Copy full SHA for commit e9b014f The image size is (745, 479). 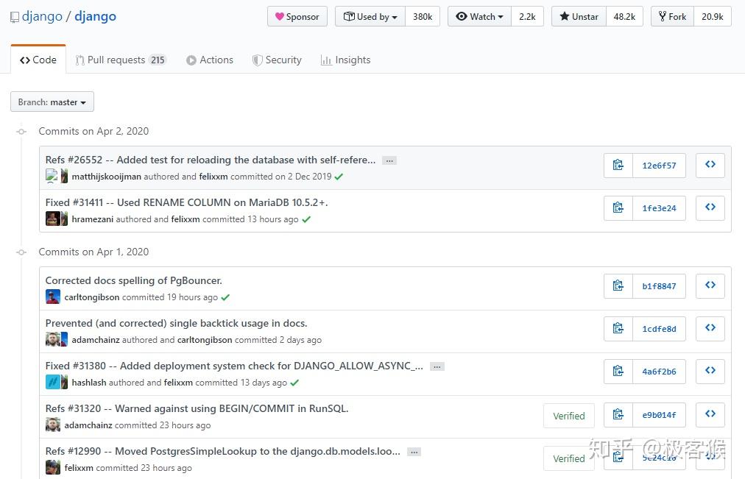[x=618, y=415]
